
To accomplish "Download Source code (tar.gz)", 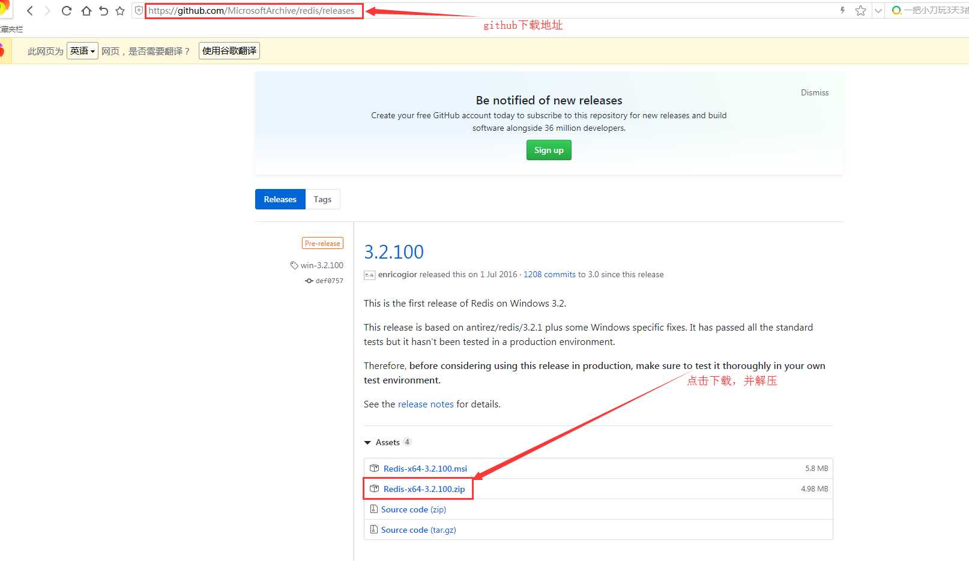I will coord(418,530).
